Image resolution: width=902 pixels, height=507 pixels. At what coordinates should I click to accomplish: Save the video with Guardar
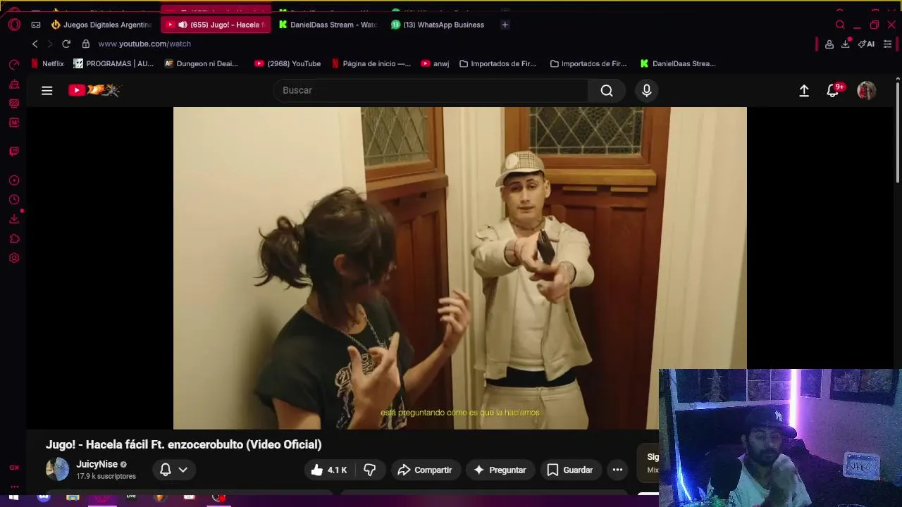pyautogui.click(x=570, y=470)
